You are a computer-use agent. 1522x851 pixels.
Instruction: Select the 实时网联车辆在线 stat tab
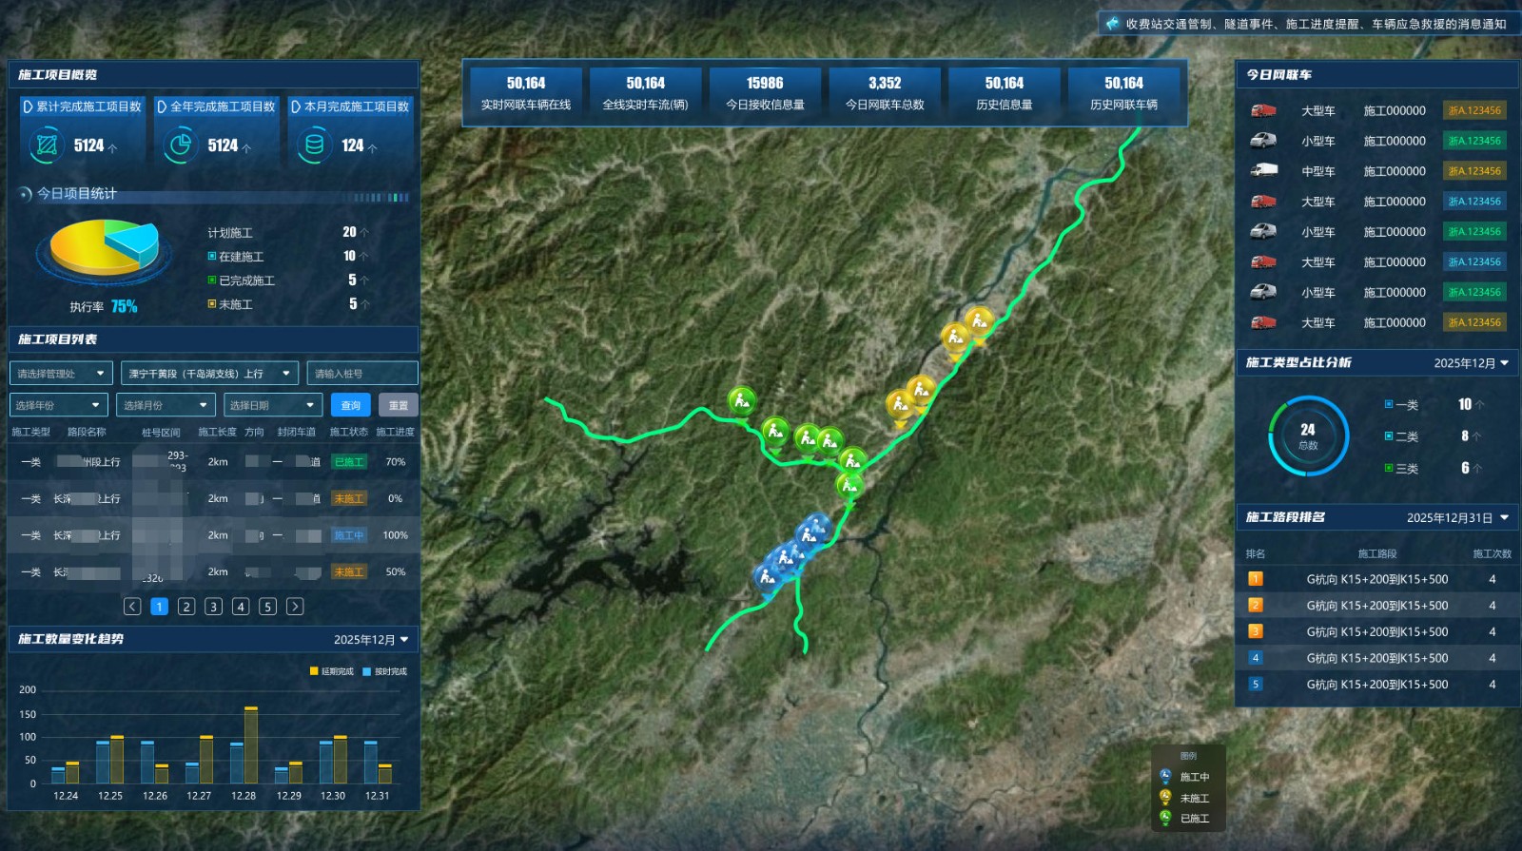coord(526,93)
